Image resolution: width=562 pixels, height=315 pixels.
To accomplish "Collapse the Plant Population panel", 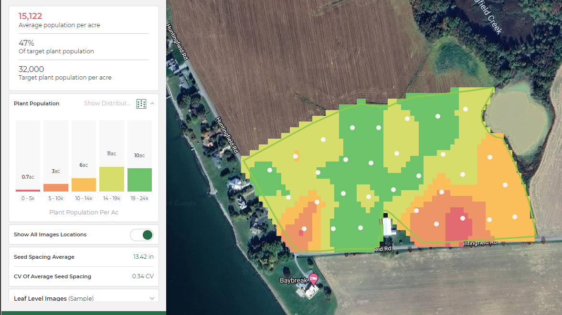I will pyautogui.click(x=152, y=103).
